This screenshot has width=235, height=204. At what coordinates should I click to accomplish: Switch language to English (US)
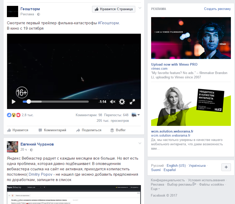tap(176, 165)
